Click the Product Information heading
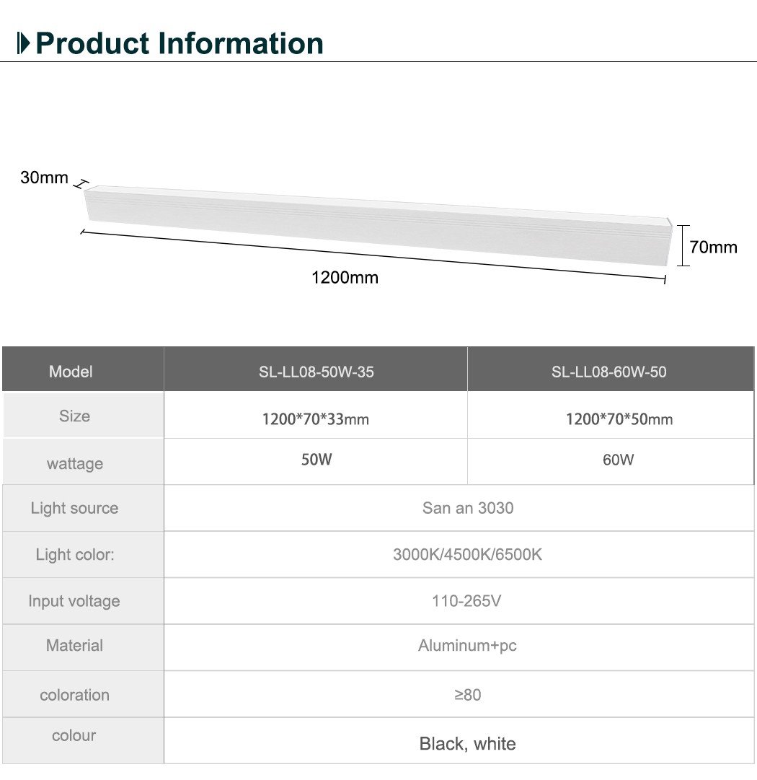 (180, 43)
